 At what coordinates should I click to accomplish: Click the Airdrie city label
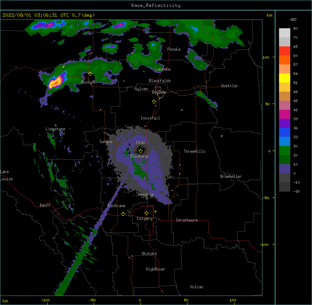coord(146,195)
